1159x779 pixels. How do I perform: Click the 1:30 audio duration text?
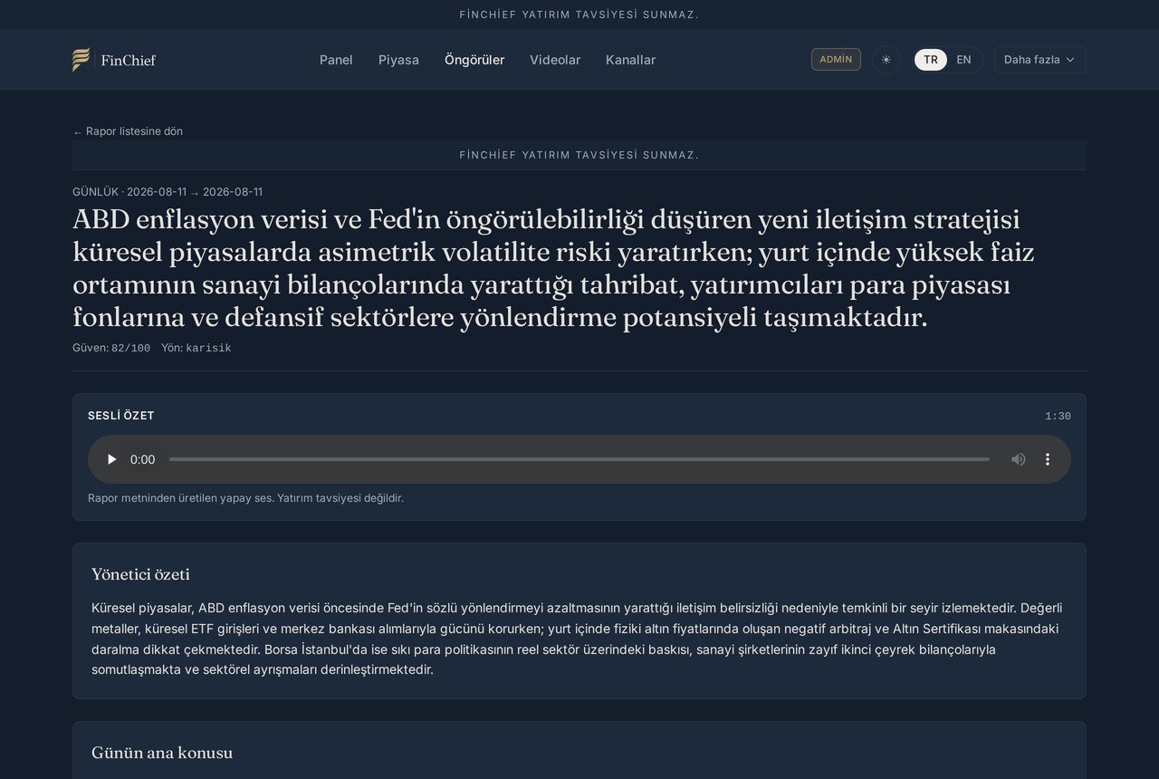click(1058, 417)
